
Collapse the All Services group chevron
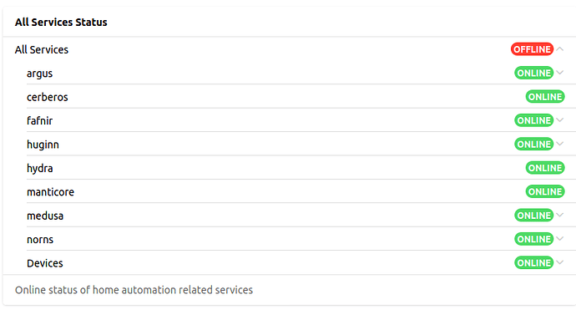[x=560, y=49]
